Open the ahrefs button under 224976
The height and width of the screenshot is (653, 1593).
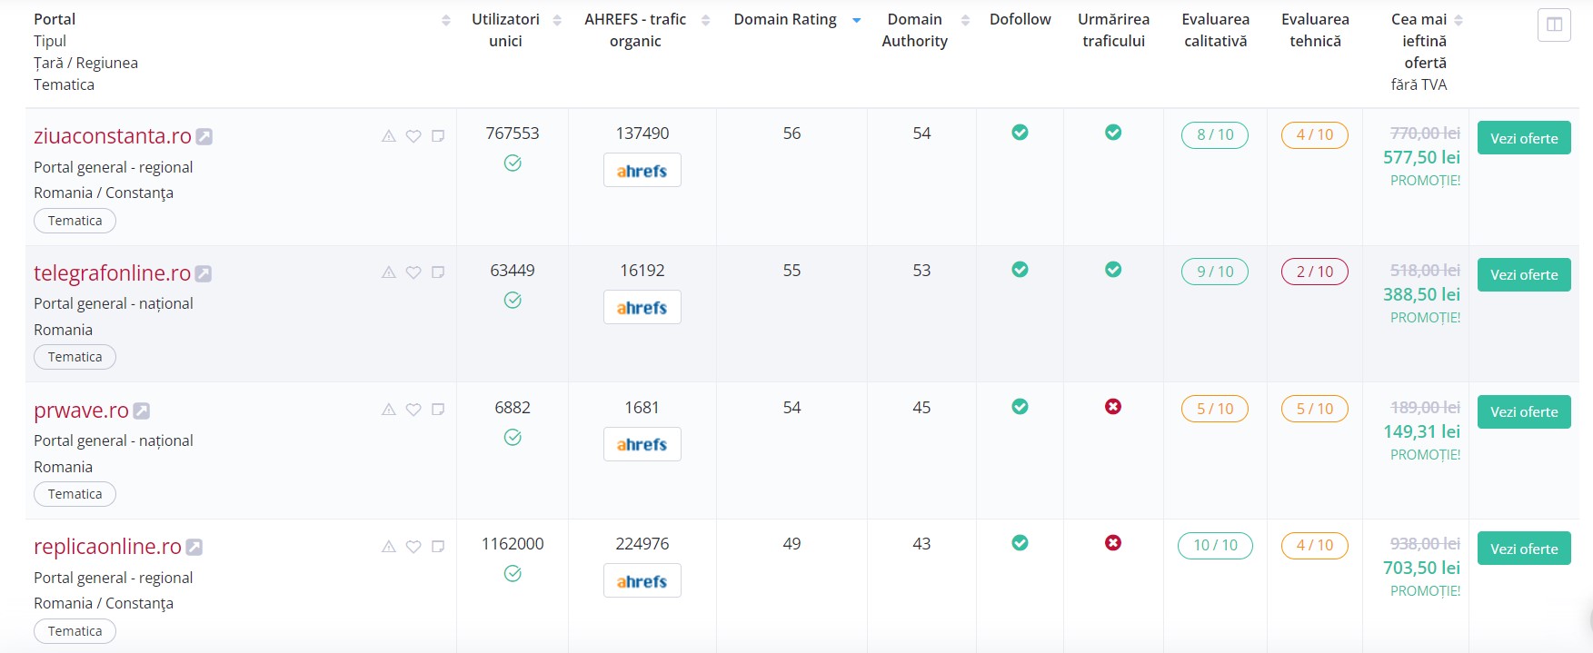click(x=642, y=581)
